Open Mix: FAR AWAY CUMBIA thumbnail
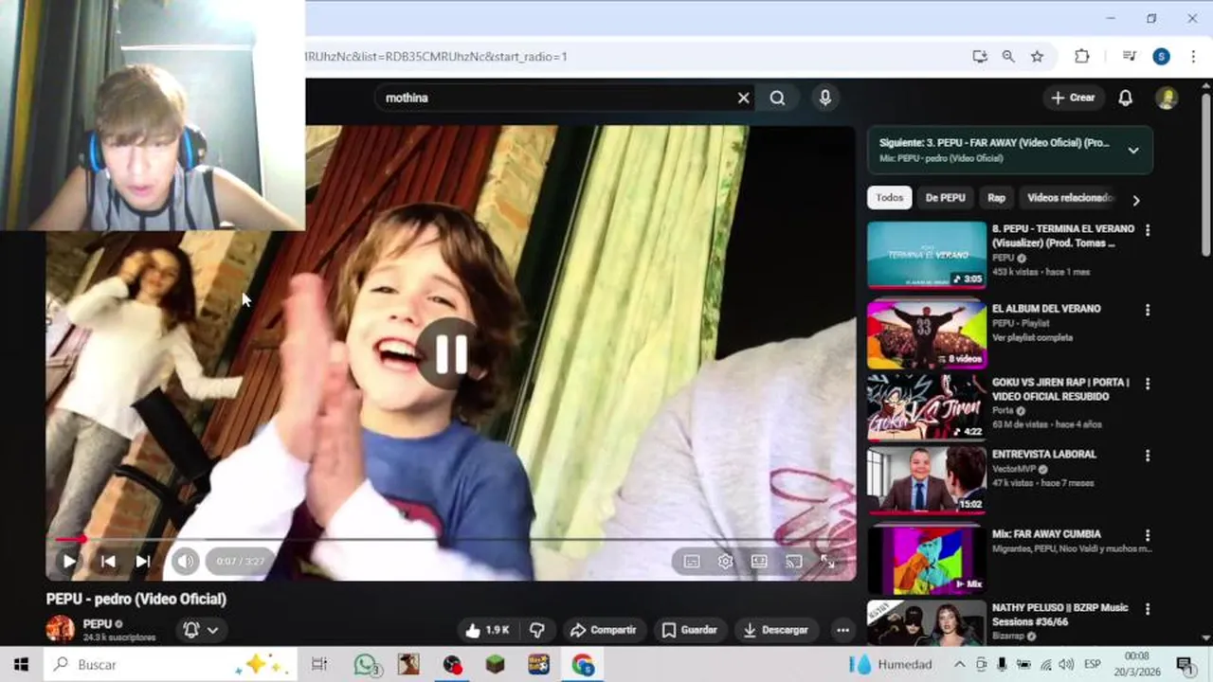The image size is (1213, 682). point(927,560)
